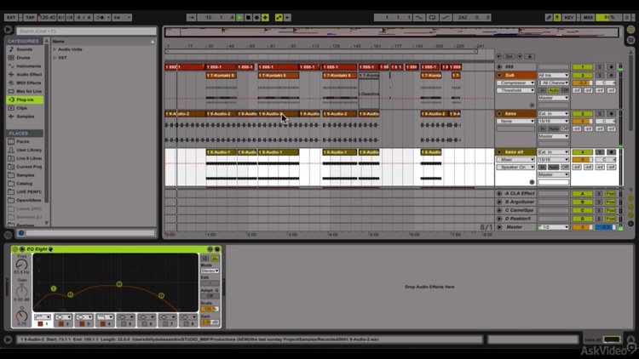Adjust the EQ Eight Scale slider
The width and height of the screenshot is (639, 359).
click(x=210, y=309)
